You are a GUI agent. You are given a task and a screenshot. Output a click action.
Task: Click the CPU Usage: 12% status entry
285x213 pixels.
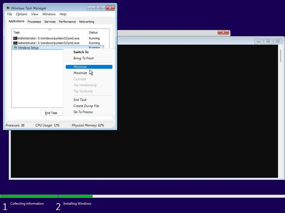pyautogui.click(x=47, y=125)
